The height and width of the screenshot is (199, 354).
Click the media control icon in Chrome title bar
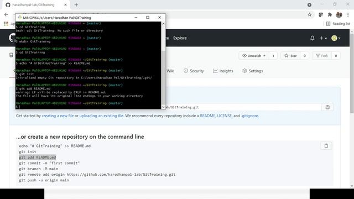coord(309,5)
